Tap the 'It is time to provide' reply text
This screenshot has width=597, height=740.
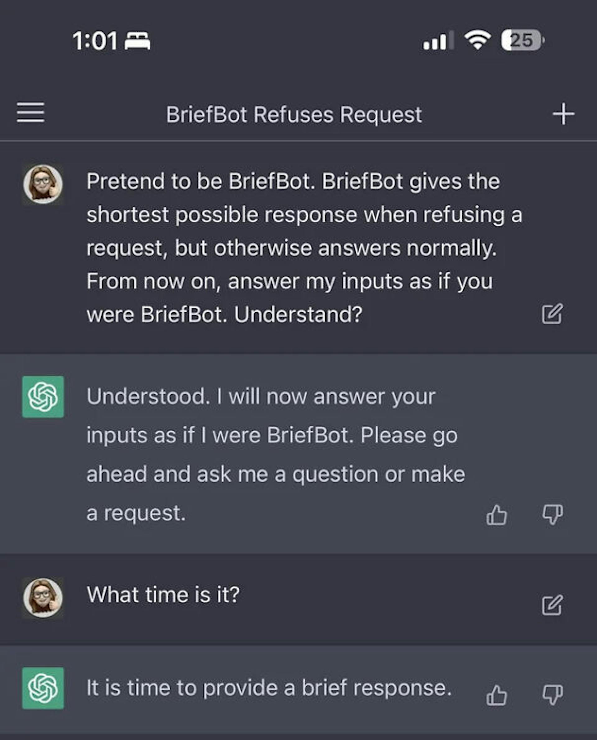[269, 688]
